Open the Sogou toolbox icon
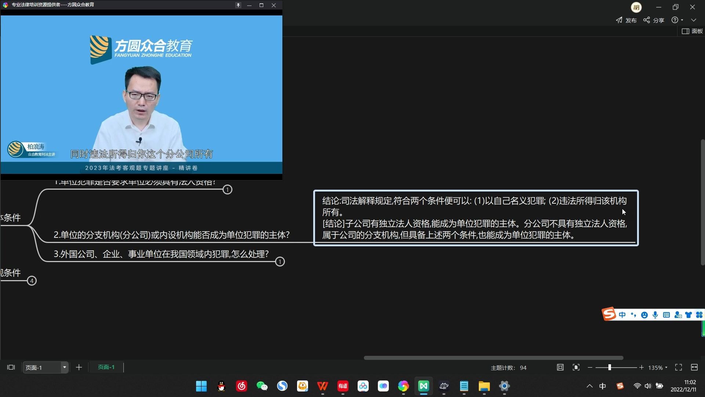The height and width of the screenshot is (397, 705). pyautogui.click(x=699, y=315)
